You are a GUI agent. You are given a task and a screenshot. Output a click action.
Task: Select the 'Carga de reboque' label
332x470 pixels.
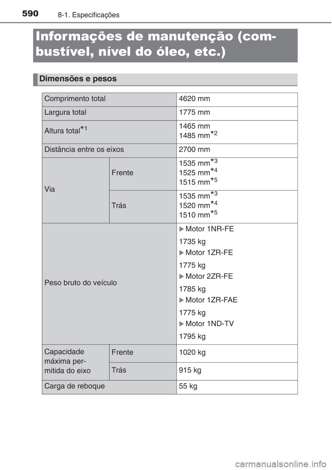(74, 386)
